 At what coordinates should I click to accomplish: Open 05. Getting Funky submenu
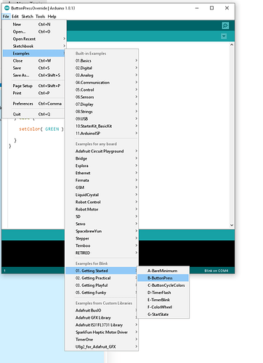click(102, 293)
